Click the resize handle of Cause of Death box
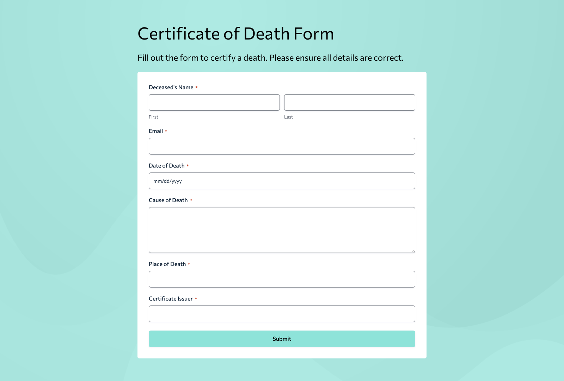Image resolution: width=564 pixels, height=381 pixels. click(413, 250)
